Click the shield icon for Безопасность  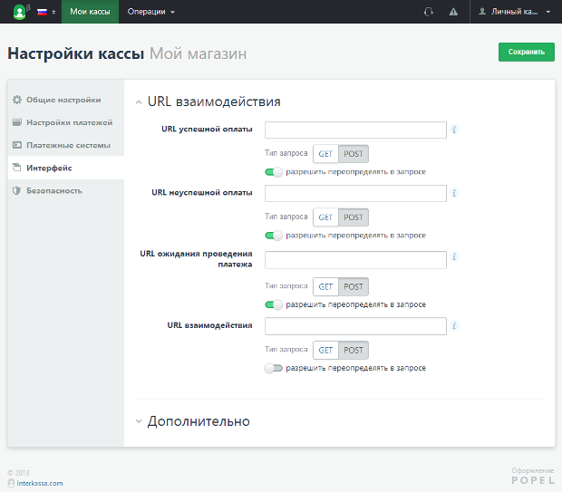17,191
